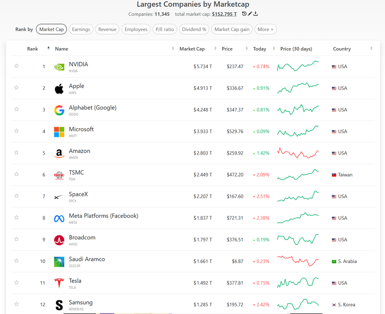Screen dimensions: 385x314
Task: Rank companies by P/E ratio
Action: click(x=164, y=29)
